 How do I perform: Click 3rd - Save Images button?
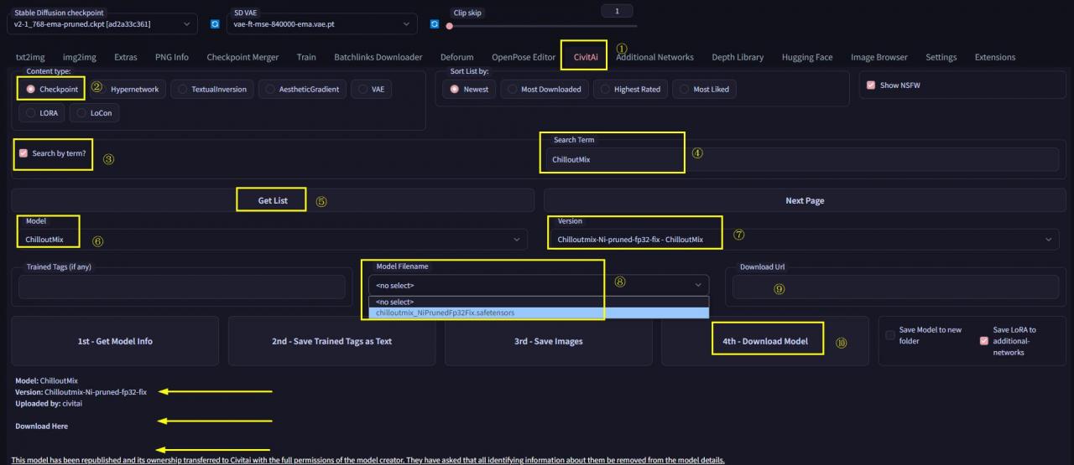[x=549, y=341]
